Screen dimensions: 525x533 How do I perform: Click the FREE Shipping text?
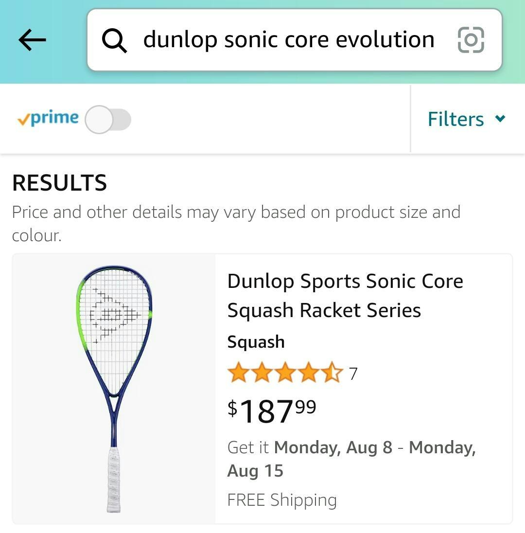tap(281, 500)
